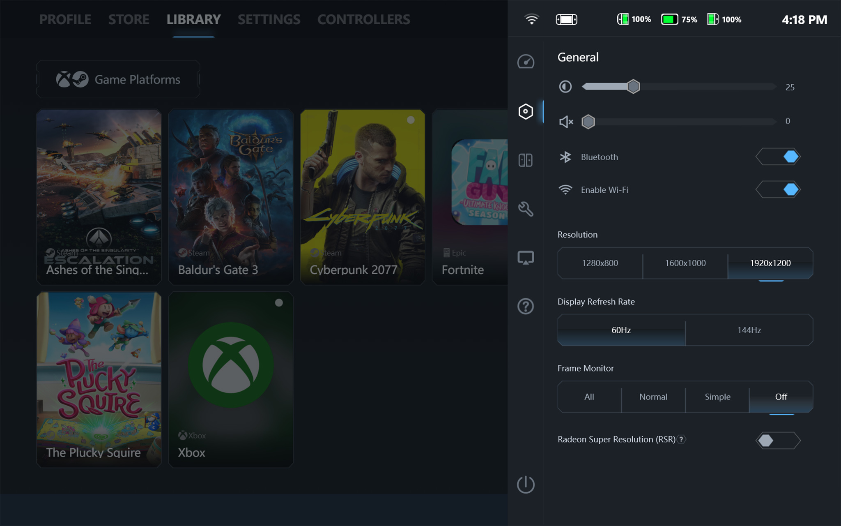The width and height of the screenshot is (841, 526).
Task: Open the performance gauge sidebar icon
Action: [526, 62]
